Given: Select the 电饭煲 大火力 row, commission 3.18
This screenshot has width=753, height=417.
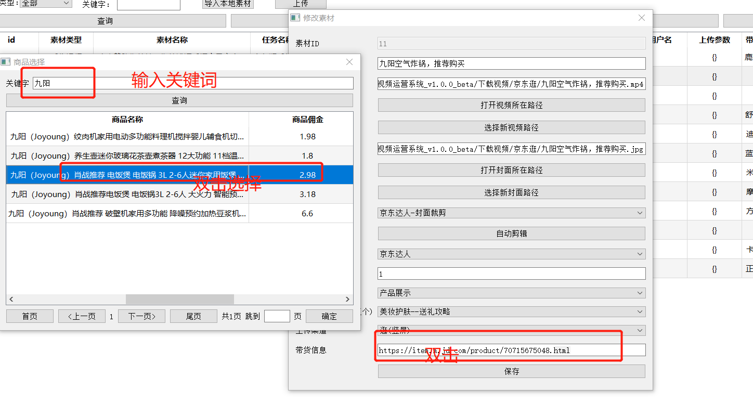Looking at the screenshot, I should (x=179, y=194).
